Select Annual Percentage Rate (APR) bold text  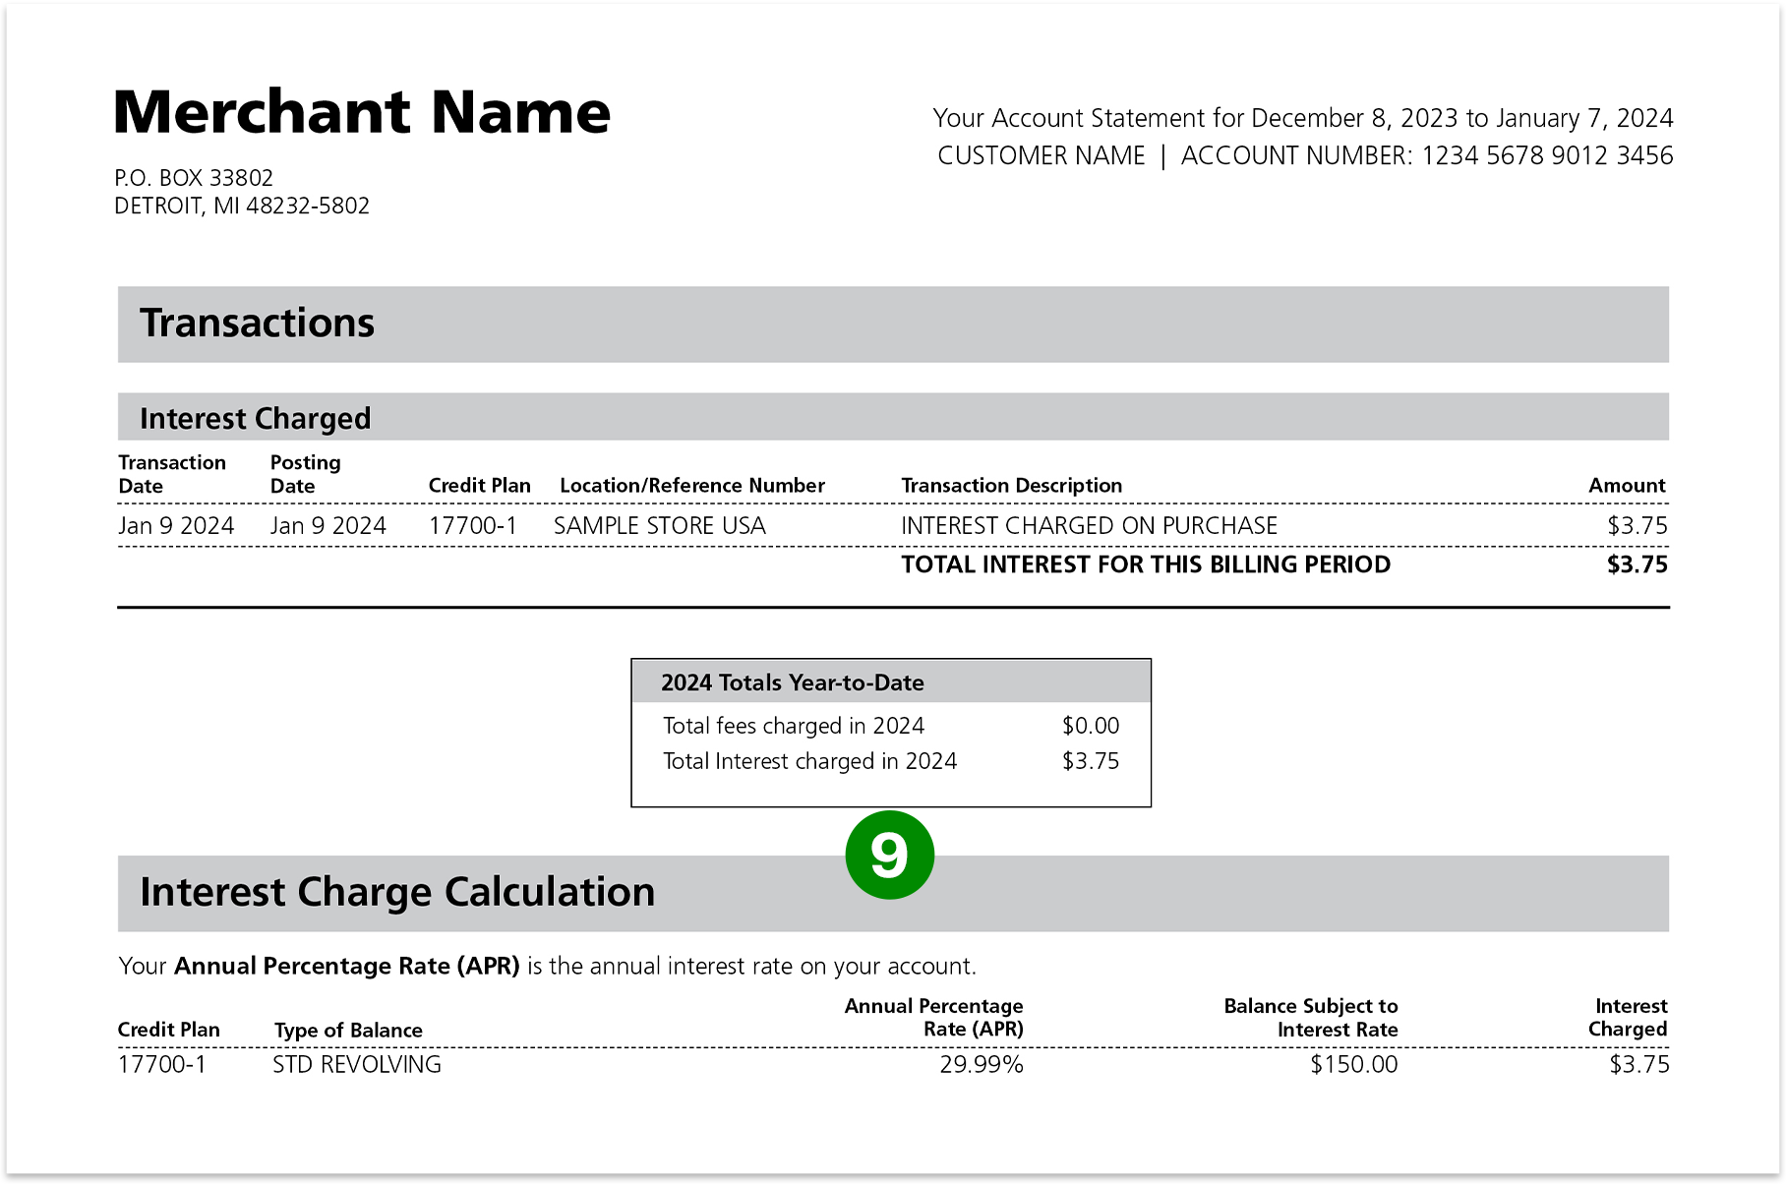(x=347, y=966)
